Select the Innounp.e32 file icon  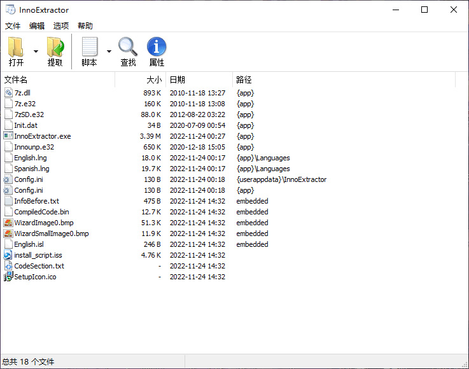pyautogui.click(x=8, y=147)
